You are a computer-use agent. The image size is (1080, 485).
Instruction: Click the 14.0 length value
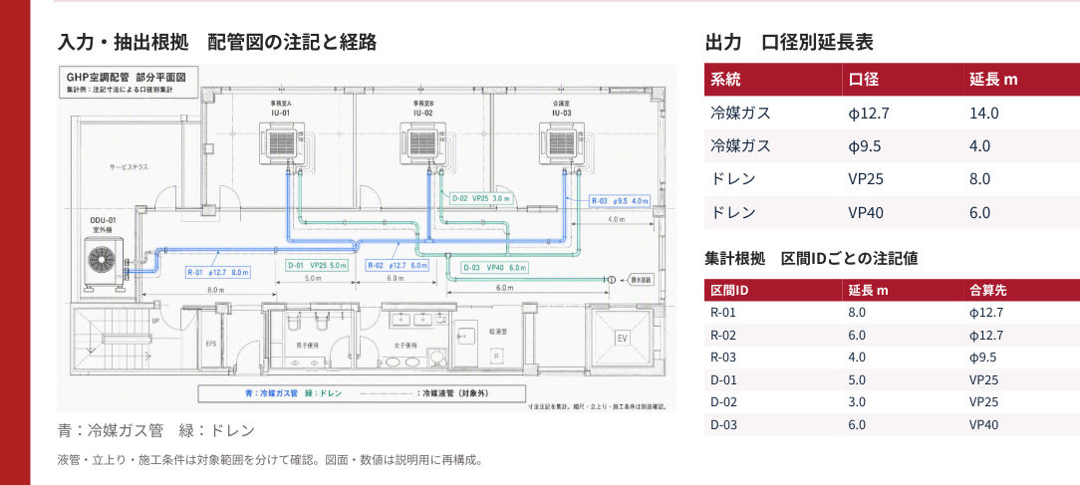(x=983, y=113)
